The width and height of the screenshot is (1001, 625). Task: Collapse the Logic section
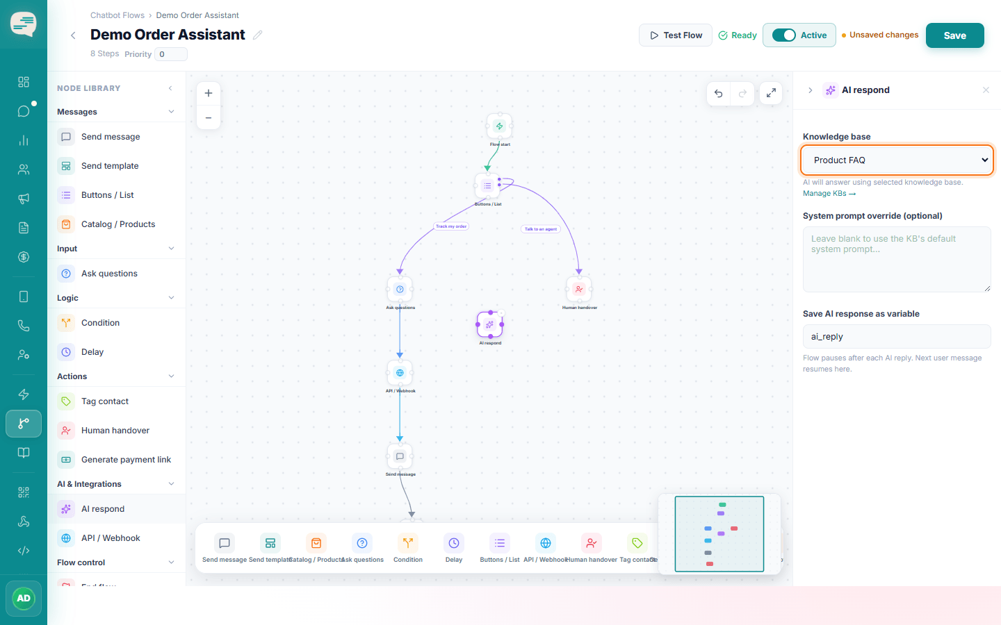pyautogui.click(x=171, y=298)
